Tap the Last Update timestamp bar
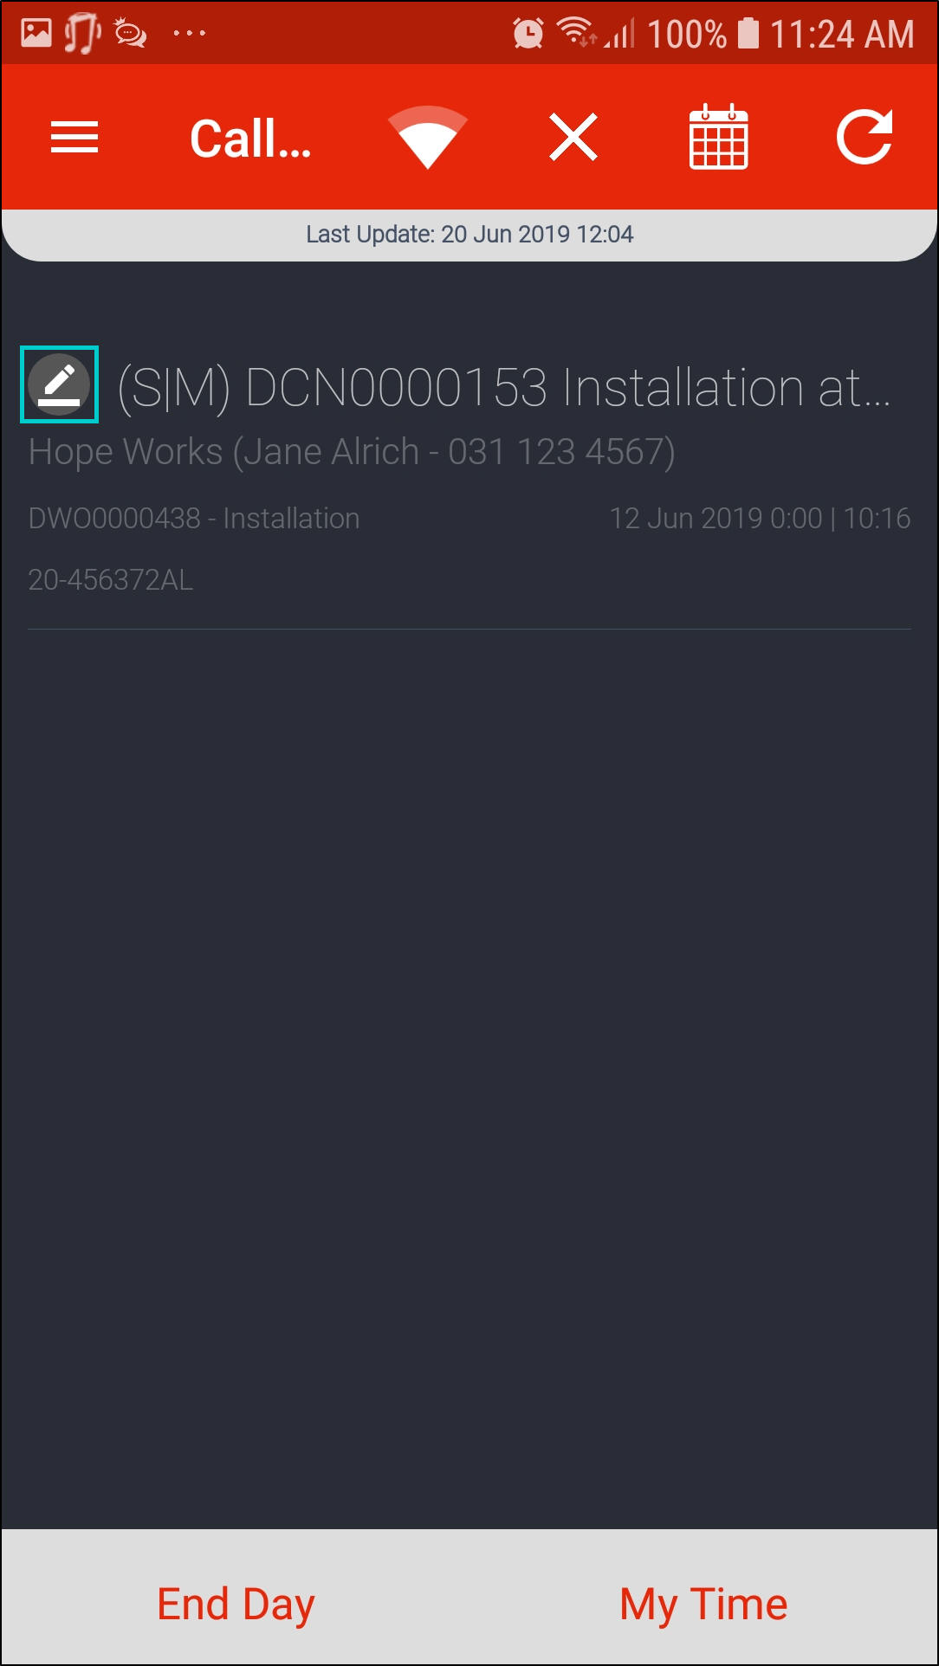939x1666 pixels. pos(469,234)
